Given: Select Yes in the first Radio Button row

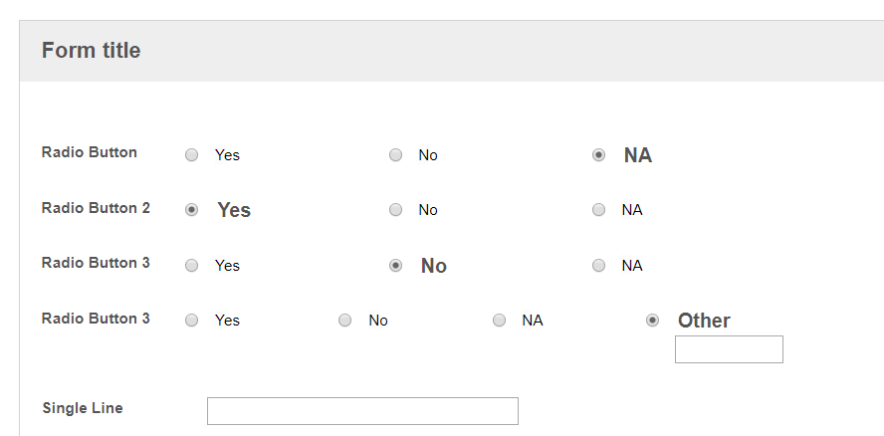Looking at the screenshot, I should point(192,155).
